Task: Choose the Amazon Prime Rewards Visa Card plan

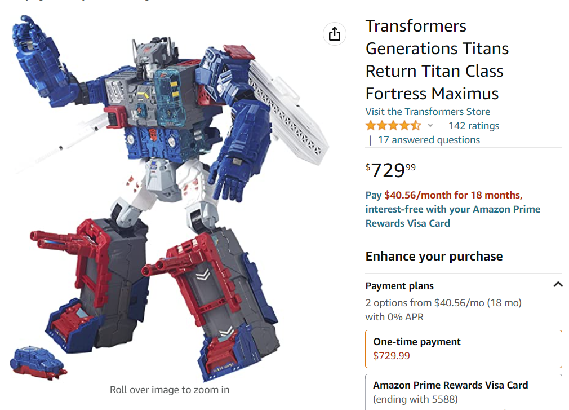Action: (x=463, y=392)
